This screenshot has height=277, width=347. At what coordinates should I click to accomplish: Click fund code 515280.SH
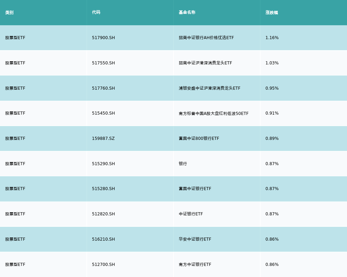[103, 189]
